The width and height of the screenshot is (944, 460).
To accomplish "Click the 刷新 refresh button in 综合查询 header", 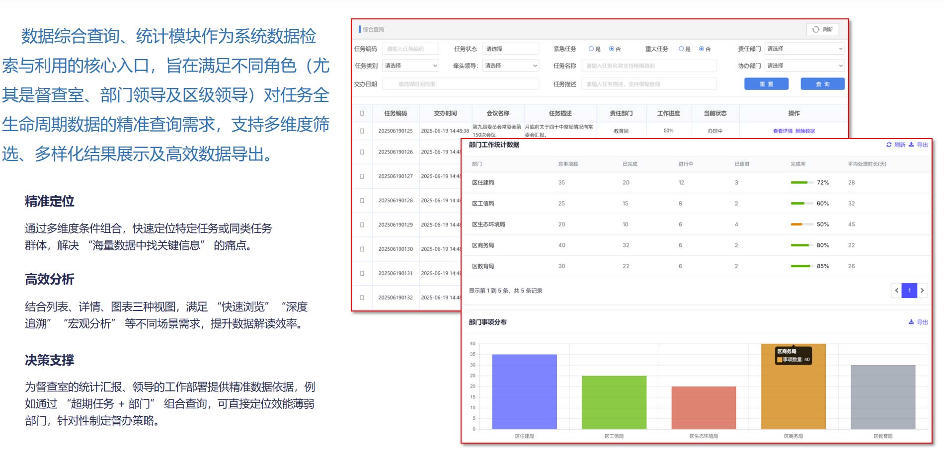I will tap(822, 29).
